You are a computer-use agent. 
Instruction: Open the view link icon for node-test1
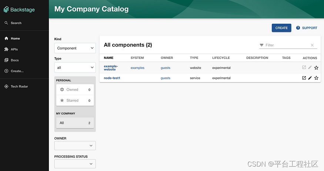point(304,78)
